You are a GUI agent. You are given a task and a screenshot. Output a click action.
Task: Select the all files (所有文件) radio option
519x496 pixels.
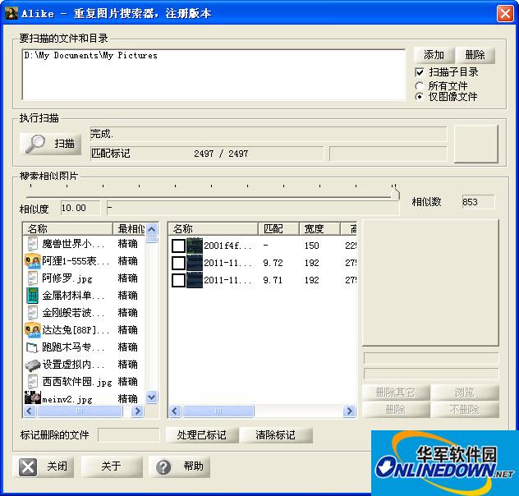tap(420, 85)
